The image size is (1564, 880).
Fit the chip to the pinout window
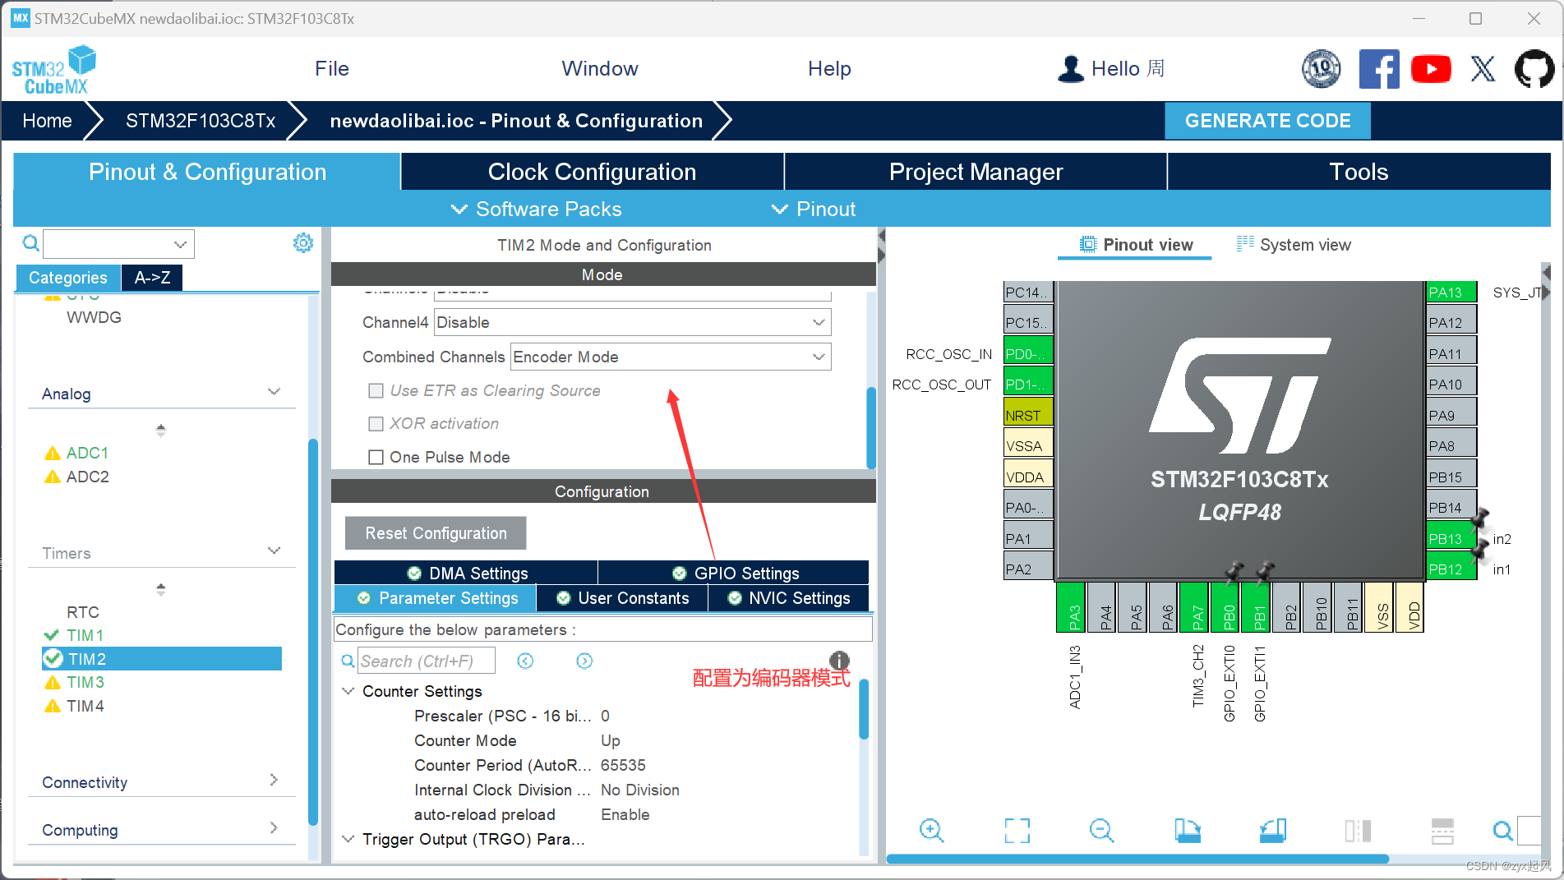point(1017,831)
